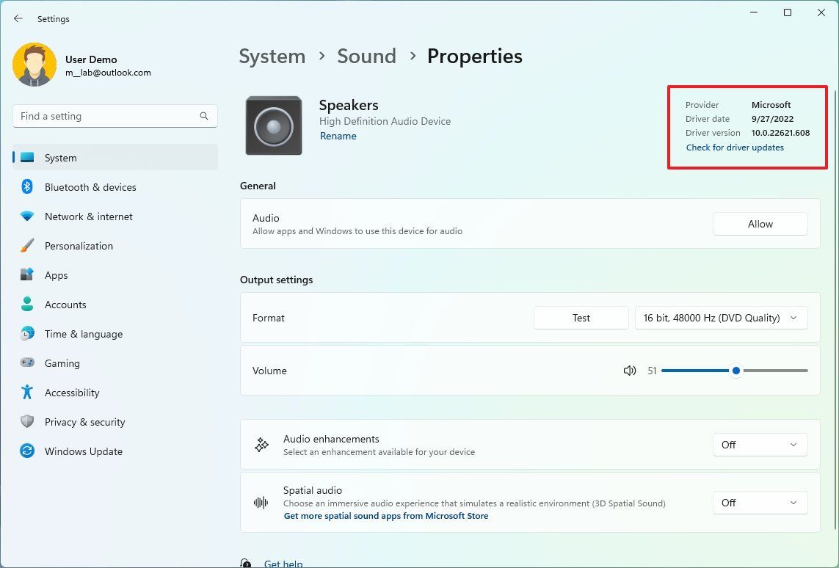Open the Audio enhancements dropdown

(760, 445)
